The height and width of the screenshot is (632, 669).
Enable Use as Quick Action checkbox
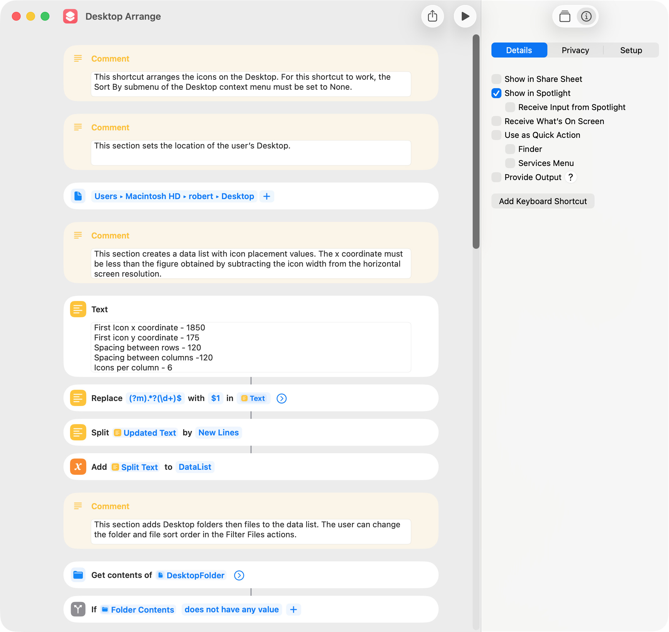coord(496,135)
